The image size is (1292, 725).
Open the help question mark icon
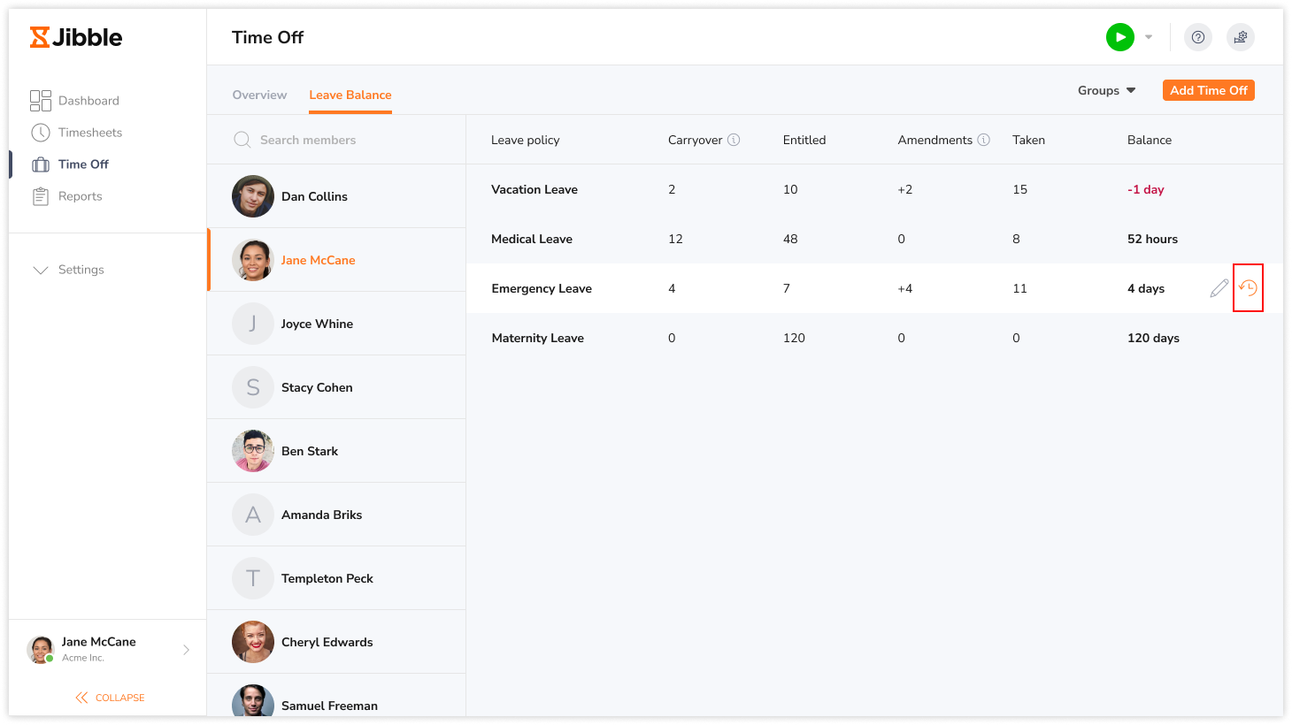click(x=1197, y=37)
